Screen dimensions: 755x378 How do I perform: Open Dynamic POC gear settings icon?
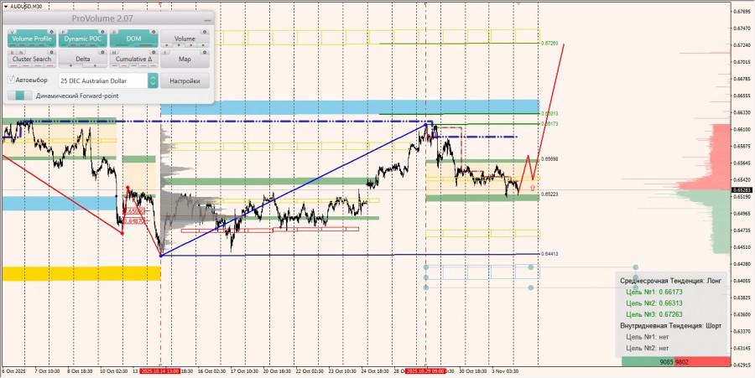click(102, 32)
